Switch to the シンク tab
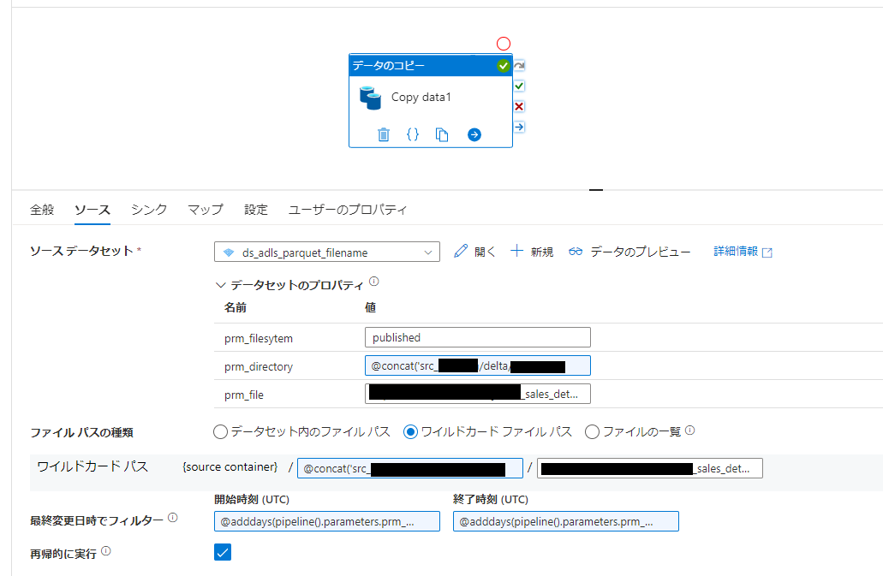 point(149,210)
